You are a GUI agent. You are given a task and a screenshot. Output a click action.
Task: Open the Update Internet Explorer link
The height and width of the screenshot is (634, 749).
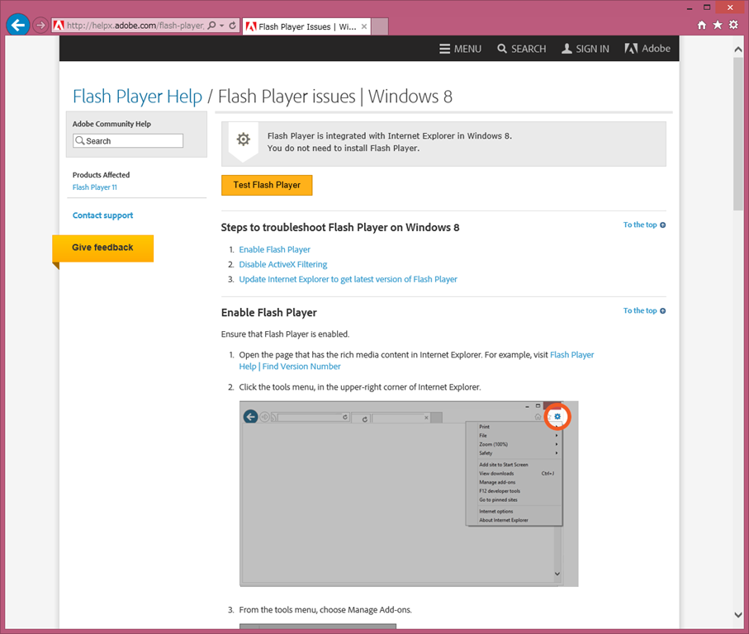pos(348,279)
